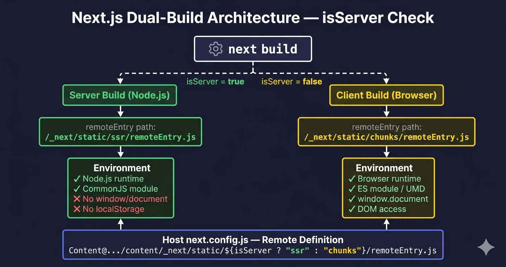506x267 pixels.
Task: Click 'remoteEntry path:' label in green box
Action: 120,127
